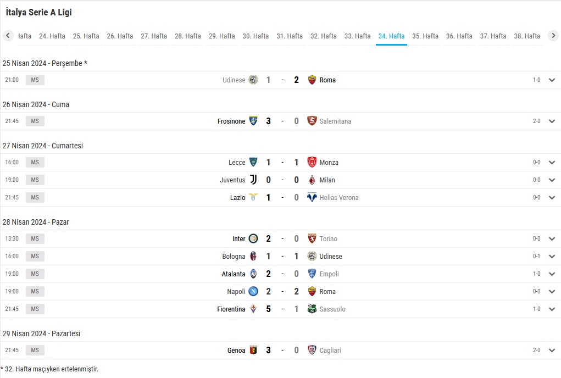Show later weeks using right arrow

[x=553, y=36]
